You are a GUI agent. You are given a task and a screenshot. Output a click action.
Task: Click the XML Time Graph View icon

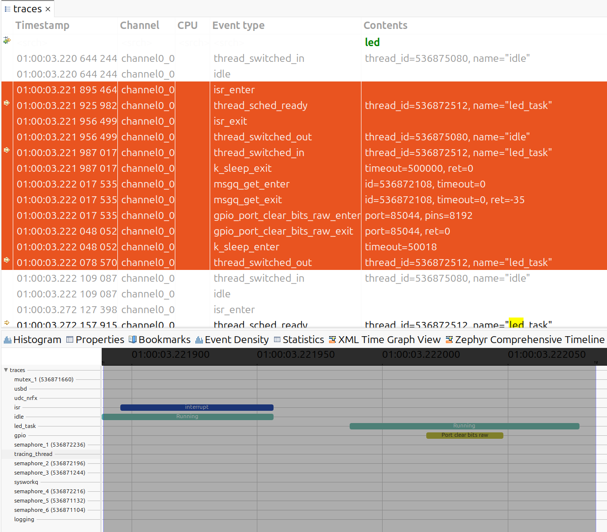point(332,339)
